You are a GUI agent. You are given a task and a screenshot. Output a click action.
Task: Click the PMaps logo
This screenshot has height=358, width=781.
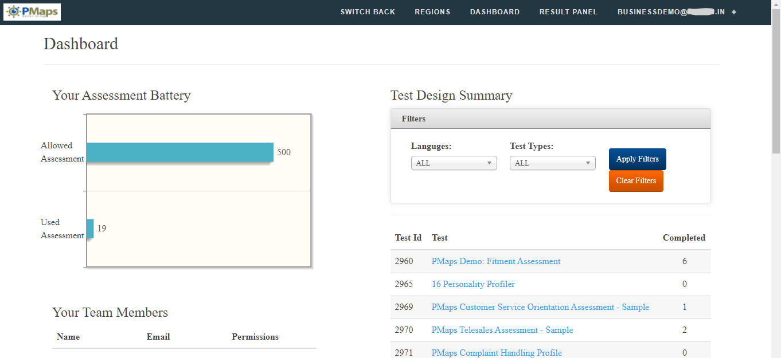(x=32, y=12)
